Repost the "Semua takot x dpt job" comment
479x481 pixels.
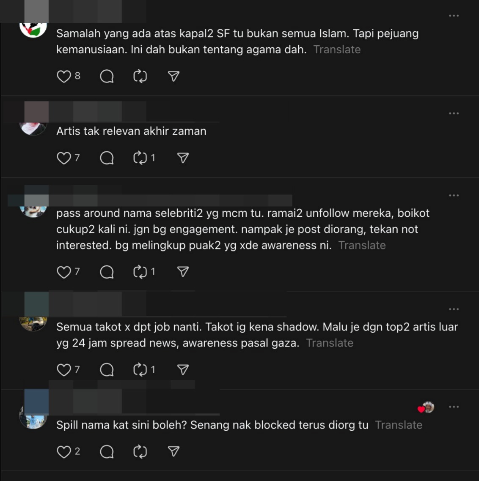point(140,370)
